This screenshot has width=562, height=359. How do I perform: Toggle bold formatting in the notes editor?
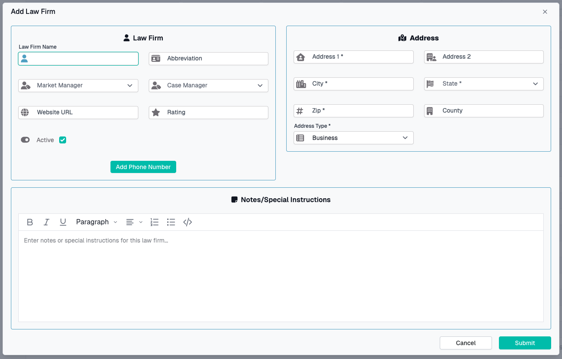30,222
